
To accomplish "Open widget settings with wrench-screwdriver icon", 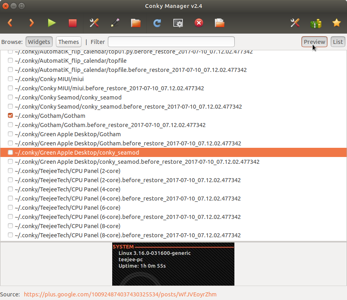I will click(x=94, y=23).
